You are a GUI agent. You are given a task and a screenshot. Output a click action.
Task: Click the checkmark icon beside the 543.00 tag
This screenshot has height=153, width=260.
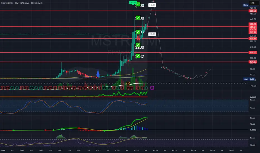[x=138, y=4]
